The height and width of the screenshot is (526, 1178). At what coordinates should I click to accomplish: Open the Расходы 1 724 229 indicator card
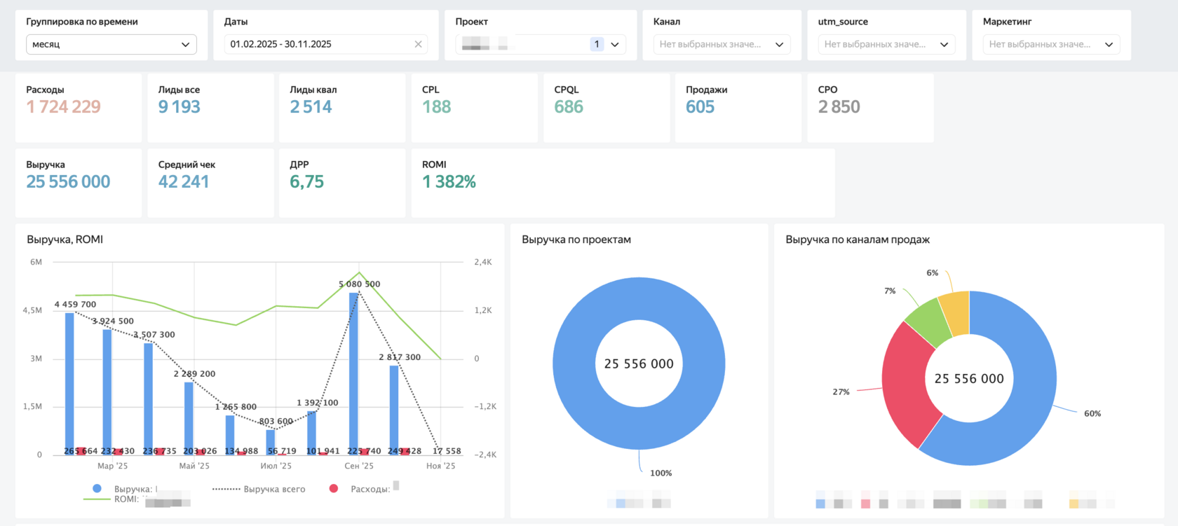[x=79, y=108]
